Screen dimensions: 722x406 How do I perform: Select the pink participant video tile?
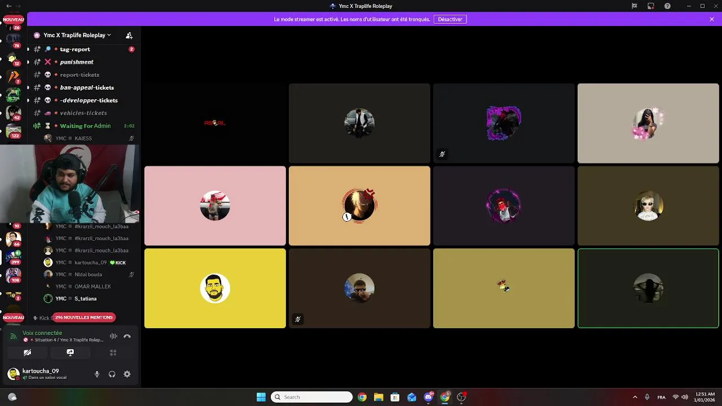click(215, 206)
